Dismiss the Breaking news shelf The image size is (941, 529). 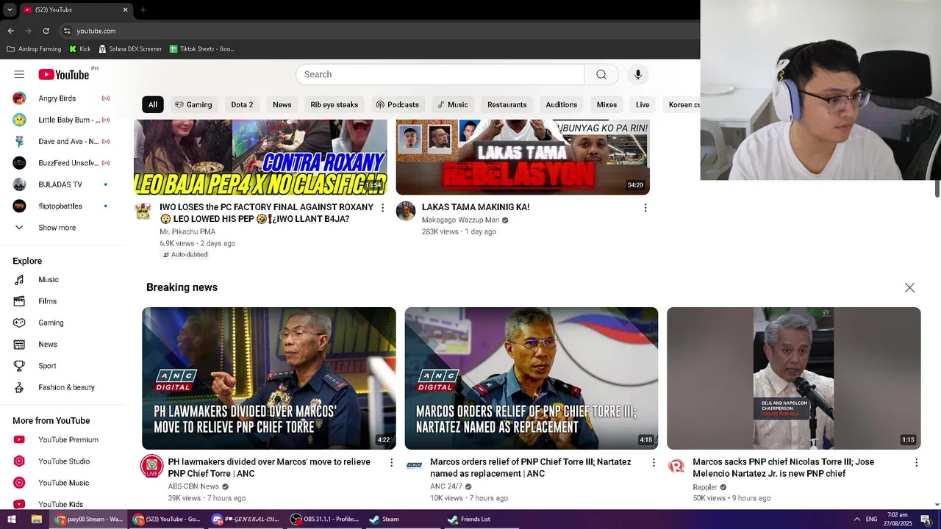tap(909, 287)
